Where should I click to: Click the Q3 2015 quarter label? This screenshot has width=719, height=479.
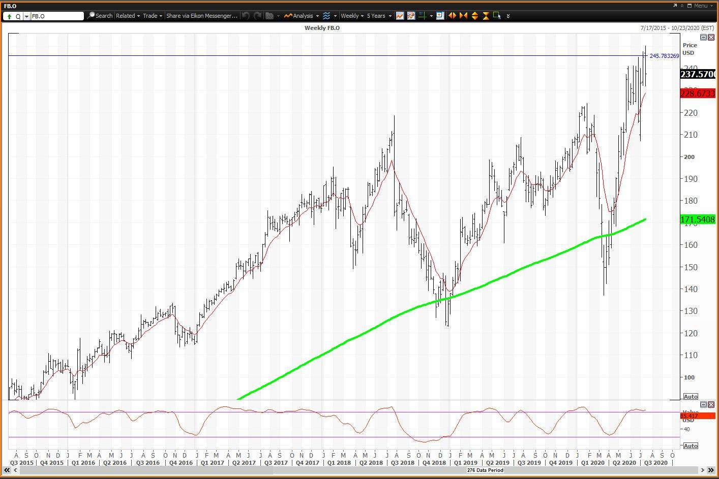[22, 463]
